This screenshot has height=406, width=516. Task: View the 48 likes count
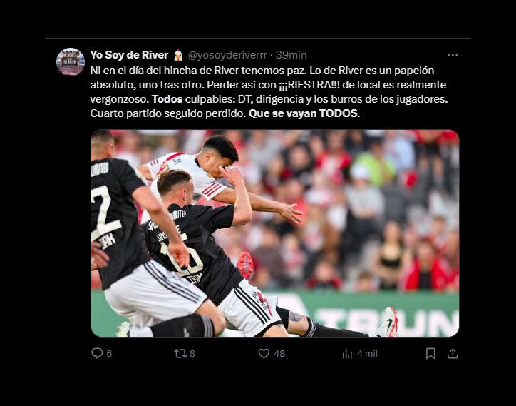[x=279, y=354]
